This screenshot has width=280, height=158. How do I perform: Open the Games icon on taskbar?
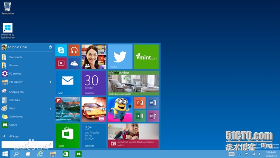[x=78, y=154]
